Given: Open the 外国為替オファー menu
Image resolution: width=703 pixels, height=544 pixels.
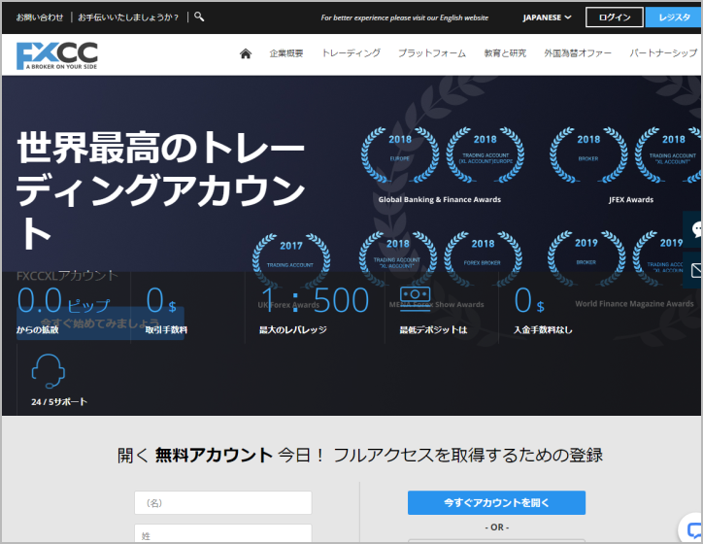Looking at the screenshot, I should [x=578, y=53].
